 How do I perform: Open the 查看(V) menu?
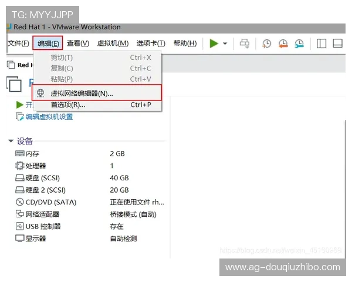pyautogui.click(x=78, y=43)
